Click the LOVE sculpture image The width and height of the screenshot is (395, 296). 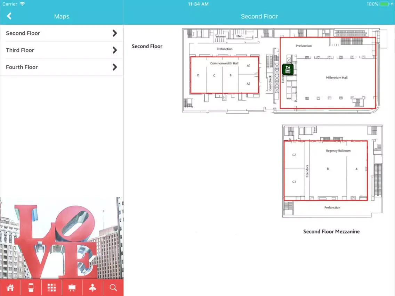coord(62,238)
